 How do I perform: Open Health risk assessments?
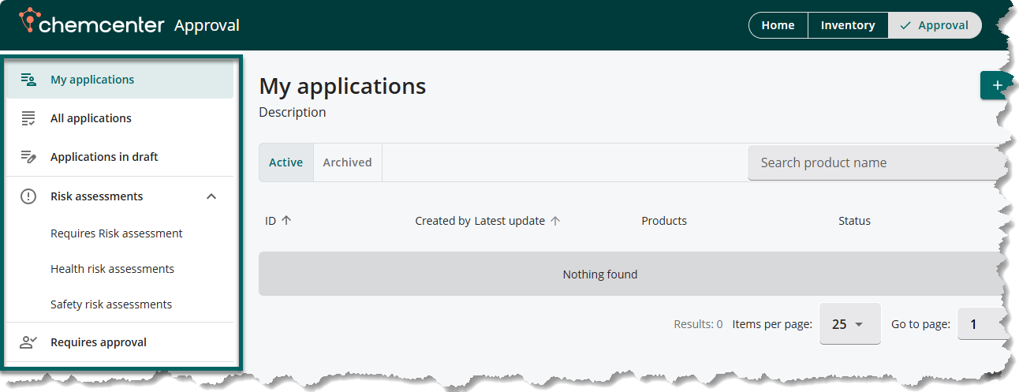(112, 269)
